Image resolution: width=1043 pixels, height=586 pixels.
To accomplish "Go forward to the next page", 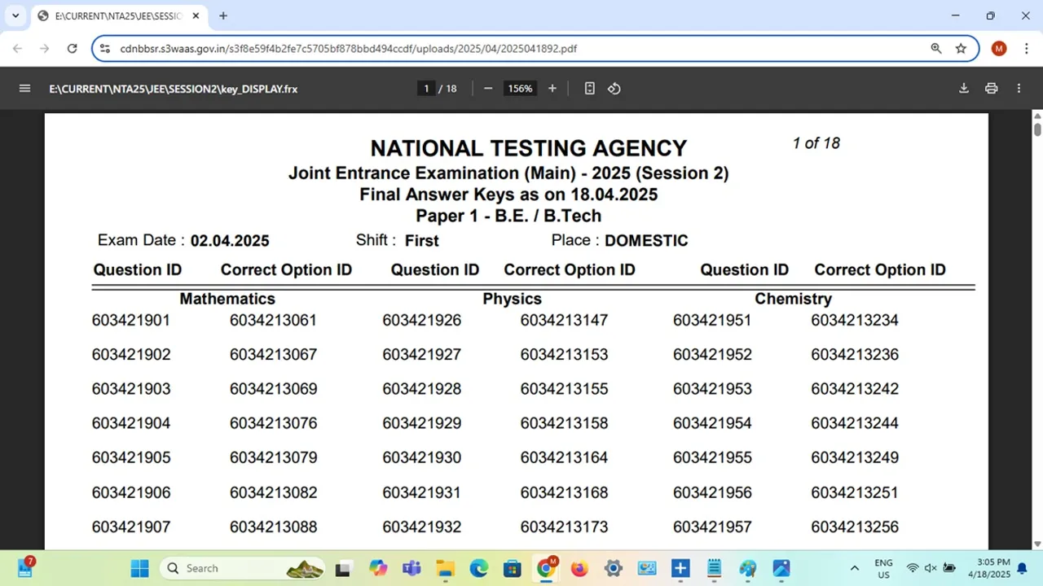I will [45, 49].
